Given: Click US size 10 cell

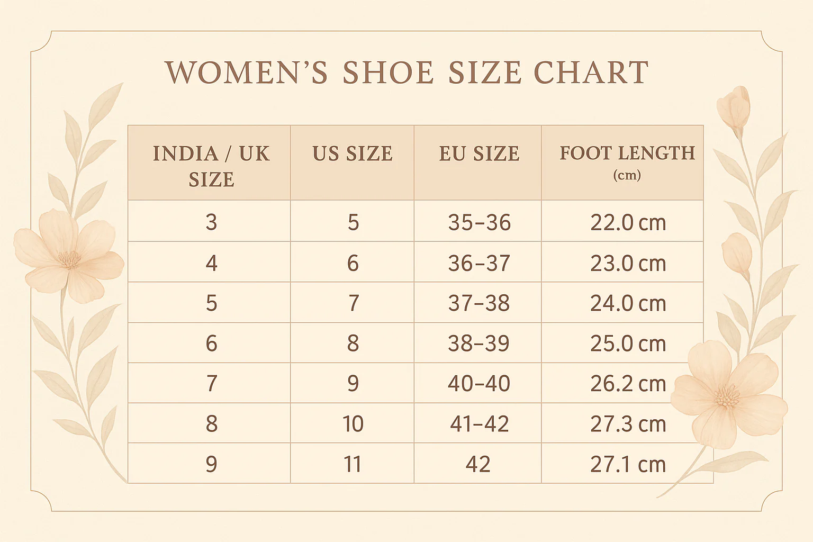Looking at the screenshot, I should [353, 423].
